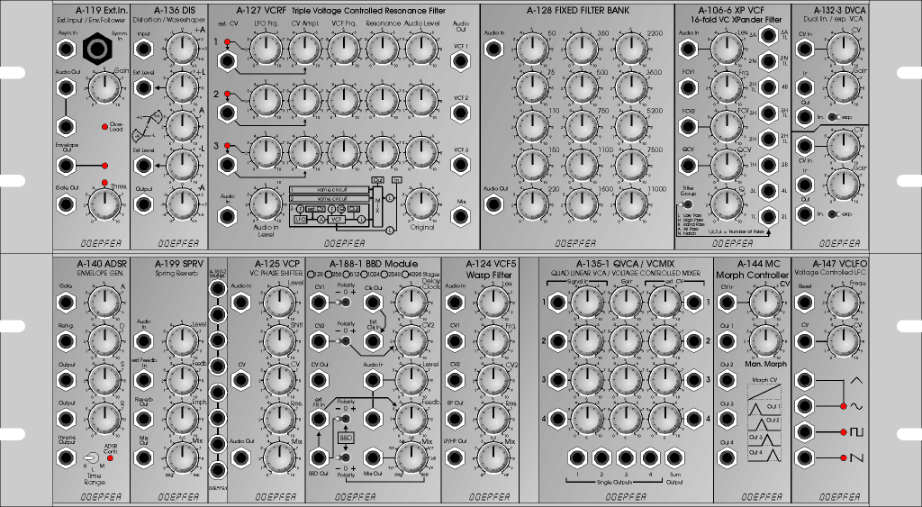Image resolution: width=922 pixels, height=507 pixels.
Task: Toggle upper lin/exp switch on A-132-3 DVCA
Action: click(832, 117)
